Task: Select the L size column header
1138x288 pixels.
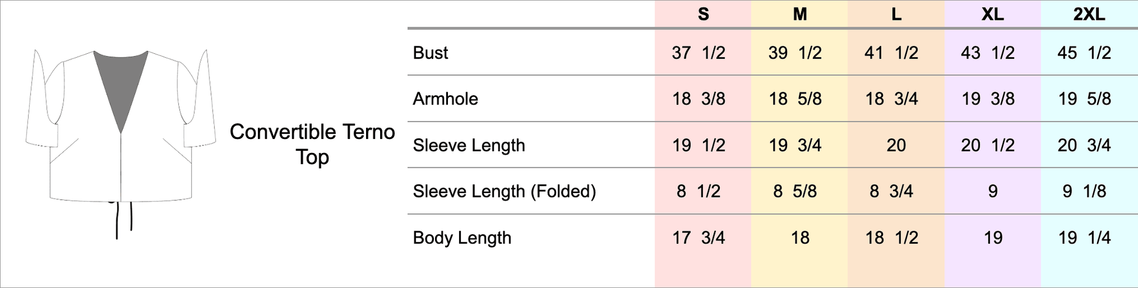Action: point(896,15)
